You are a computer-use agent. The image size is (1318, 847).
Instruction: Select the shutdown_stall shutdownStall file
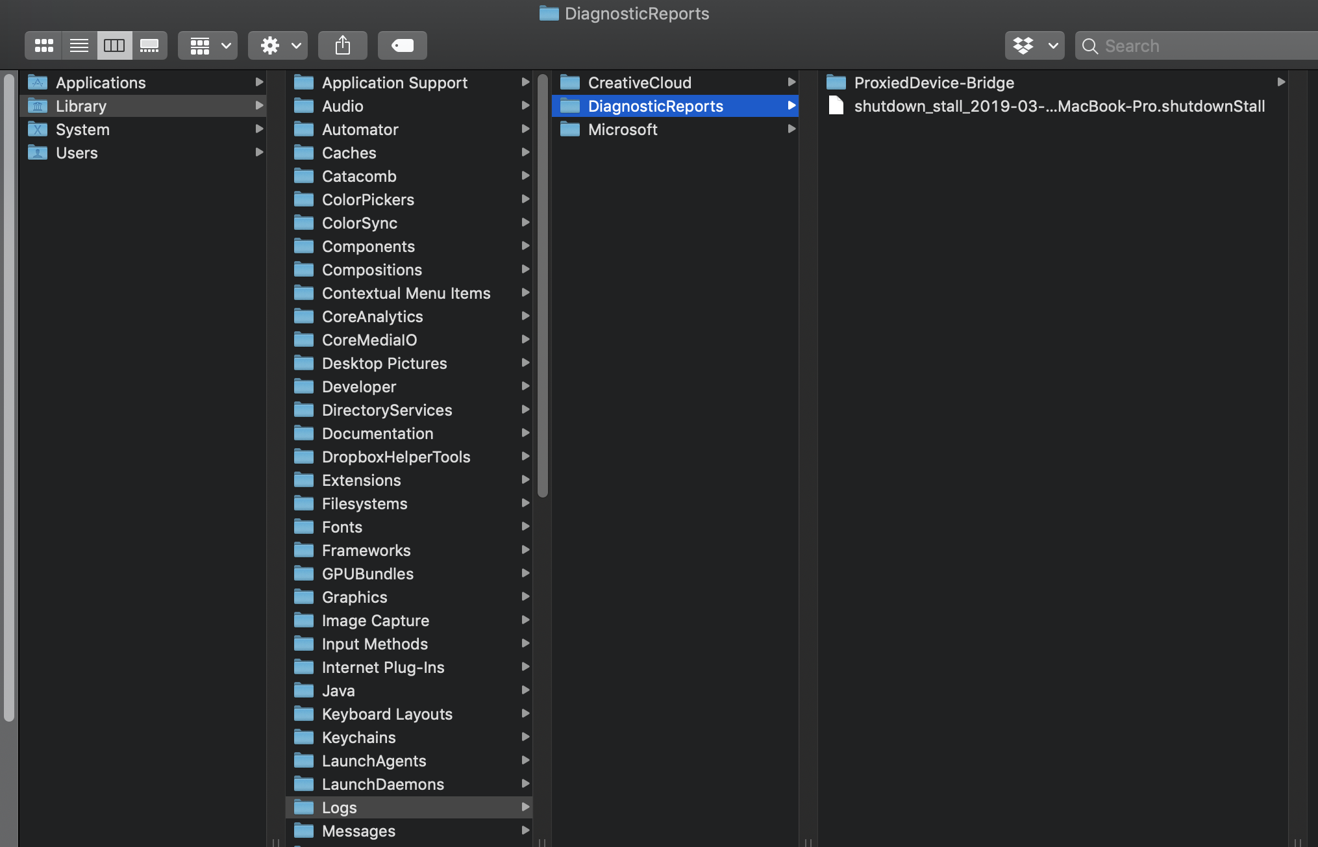coord(1058,106)
